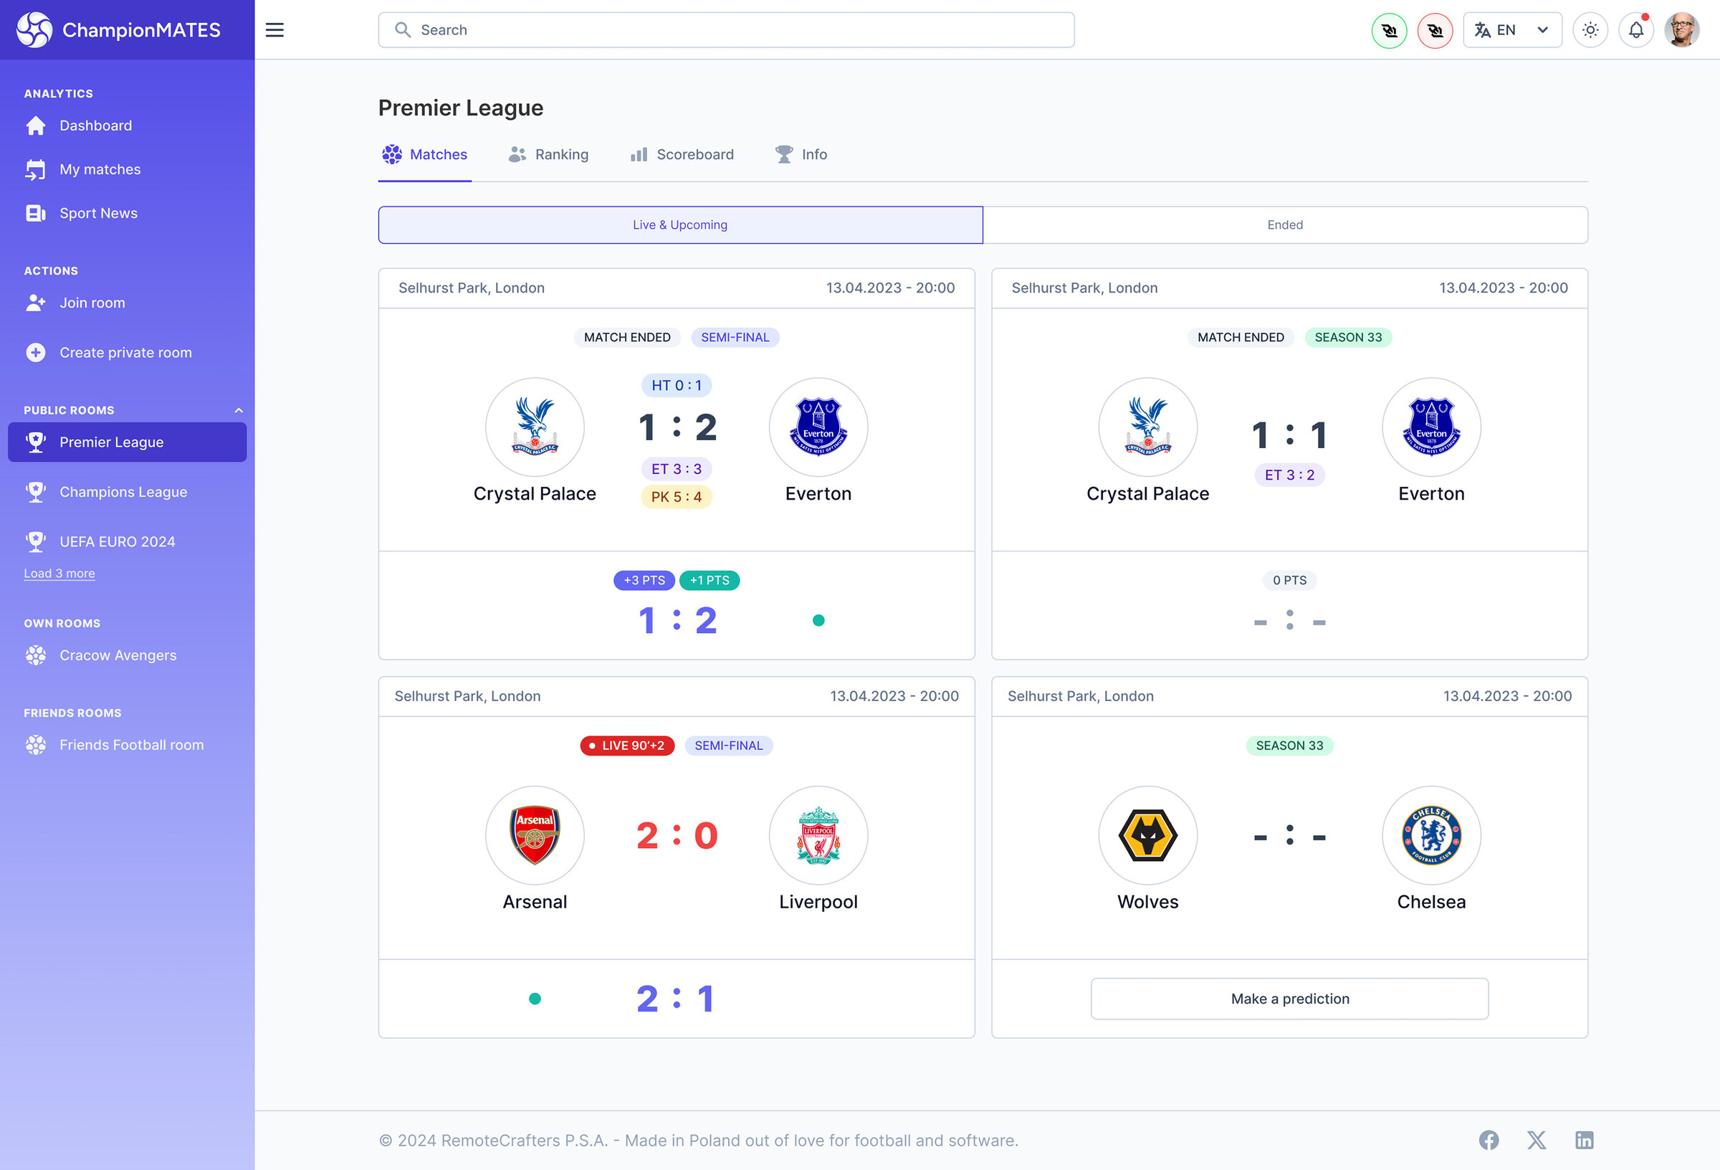Click Everton crest in the Season 33 card
Viewport: 1720px width, 1170px height.
click(x=1431, y=427)
